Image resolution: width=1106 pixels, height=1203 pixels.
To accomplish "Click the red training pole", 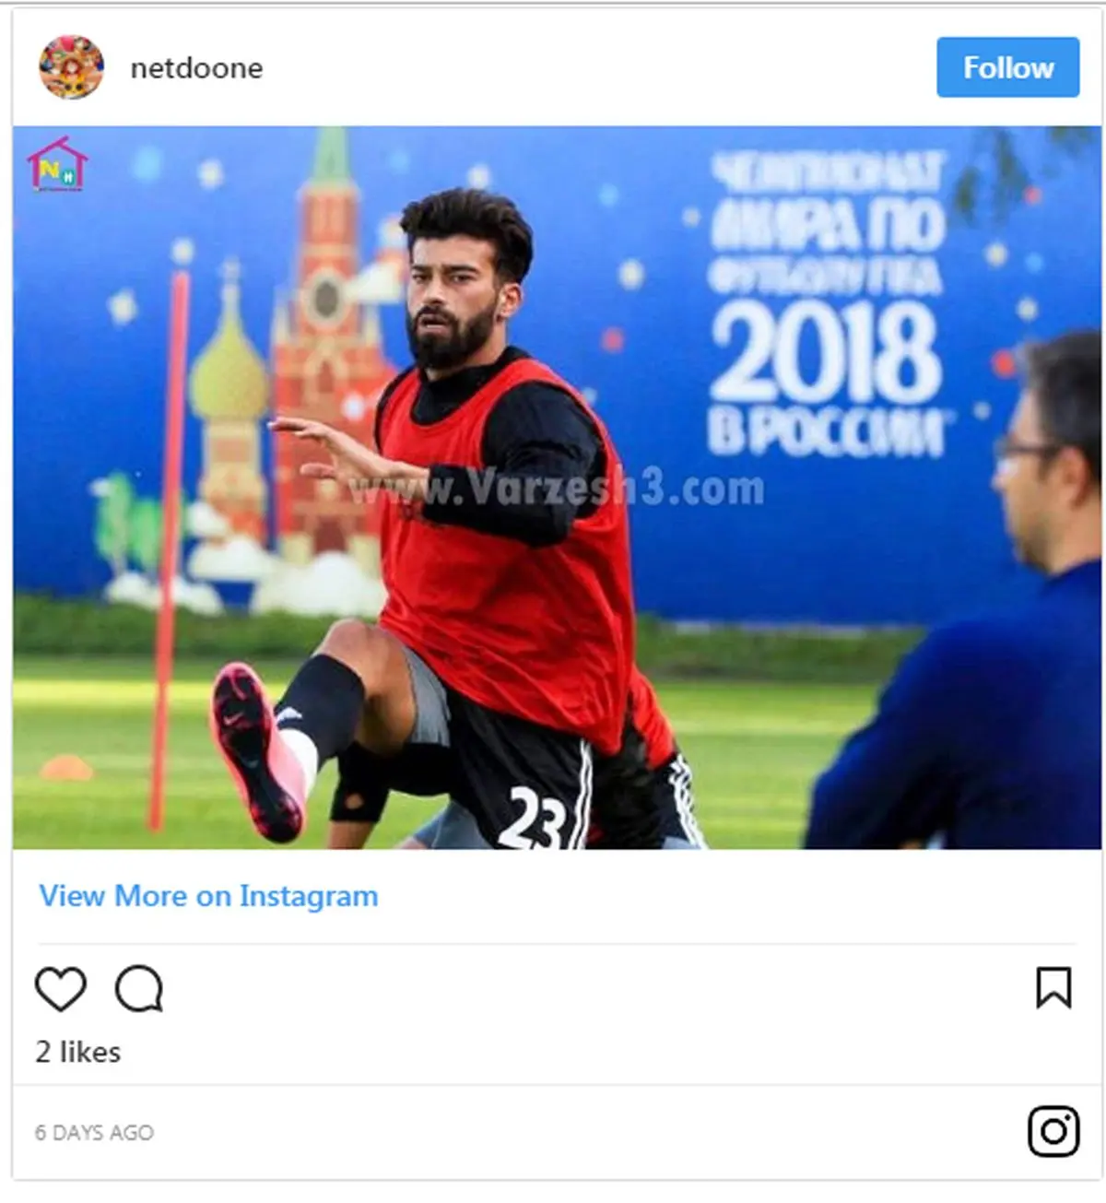I will pos(170,550).
